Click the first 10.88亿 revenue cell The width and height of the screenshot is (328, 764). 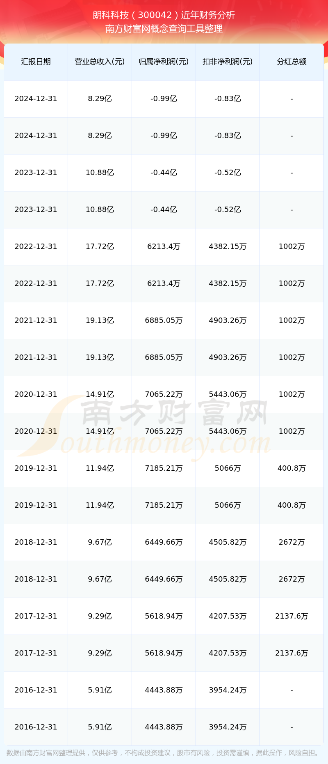(100, 173)
